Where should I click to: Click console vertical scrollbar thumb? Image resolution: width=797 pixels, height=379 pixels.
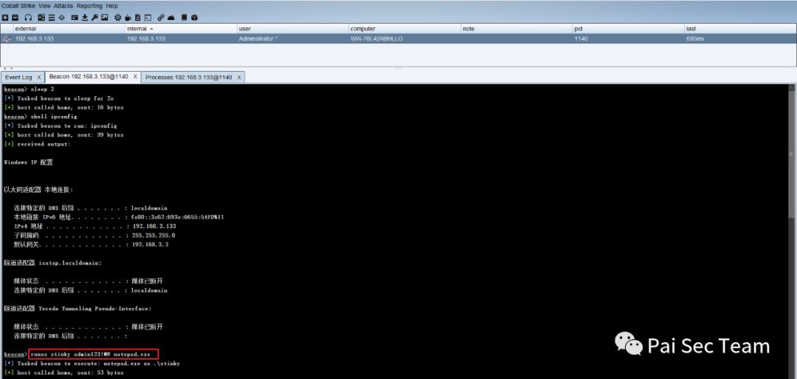793,154
